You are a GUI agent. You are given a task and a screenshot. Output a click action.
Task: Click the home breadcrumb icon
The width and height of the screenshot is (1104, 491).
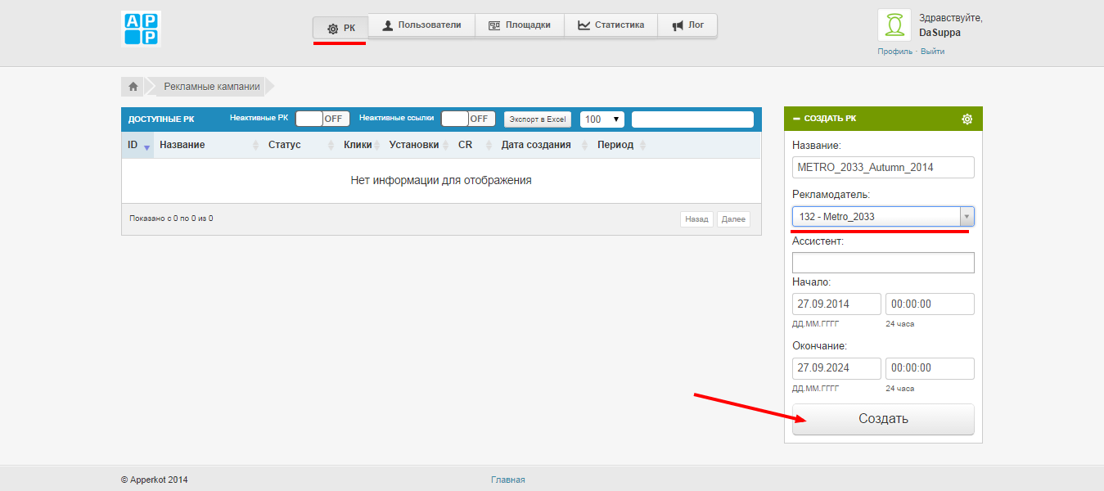point(133,86)
